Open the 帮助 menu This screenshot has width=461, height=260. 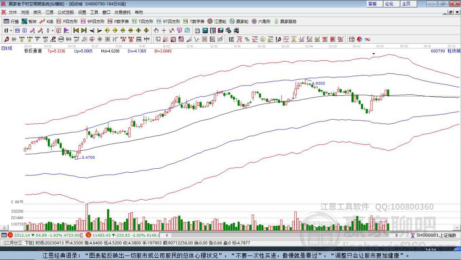(x=139, y=12)
